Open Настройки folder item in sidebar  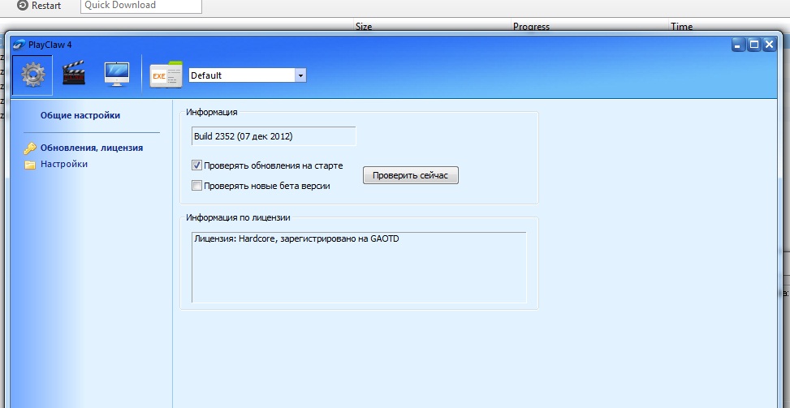64,164
